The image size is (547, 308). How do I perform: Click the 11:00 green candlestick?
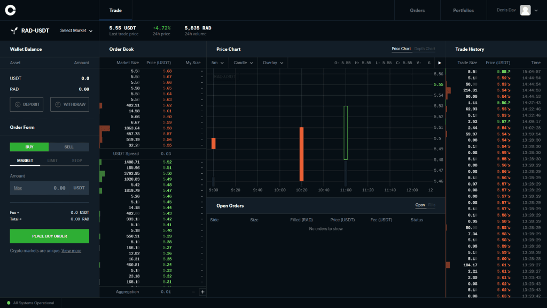point(346,133)
